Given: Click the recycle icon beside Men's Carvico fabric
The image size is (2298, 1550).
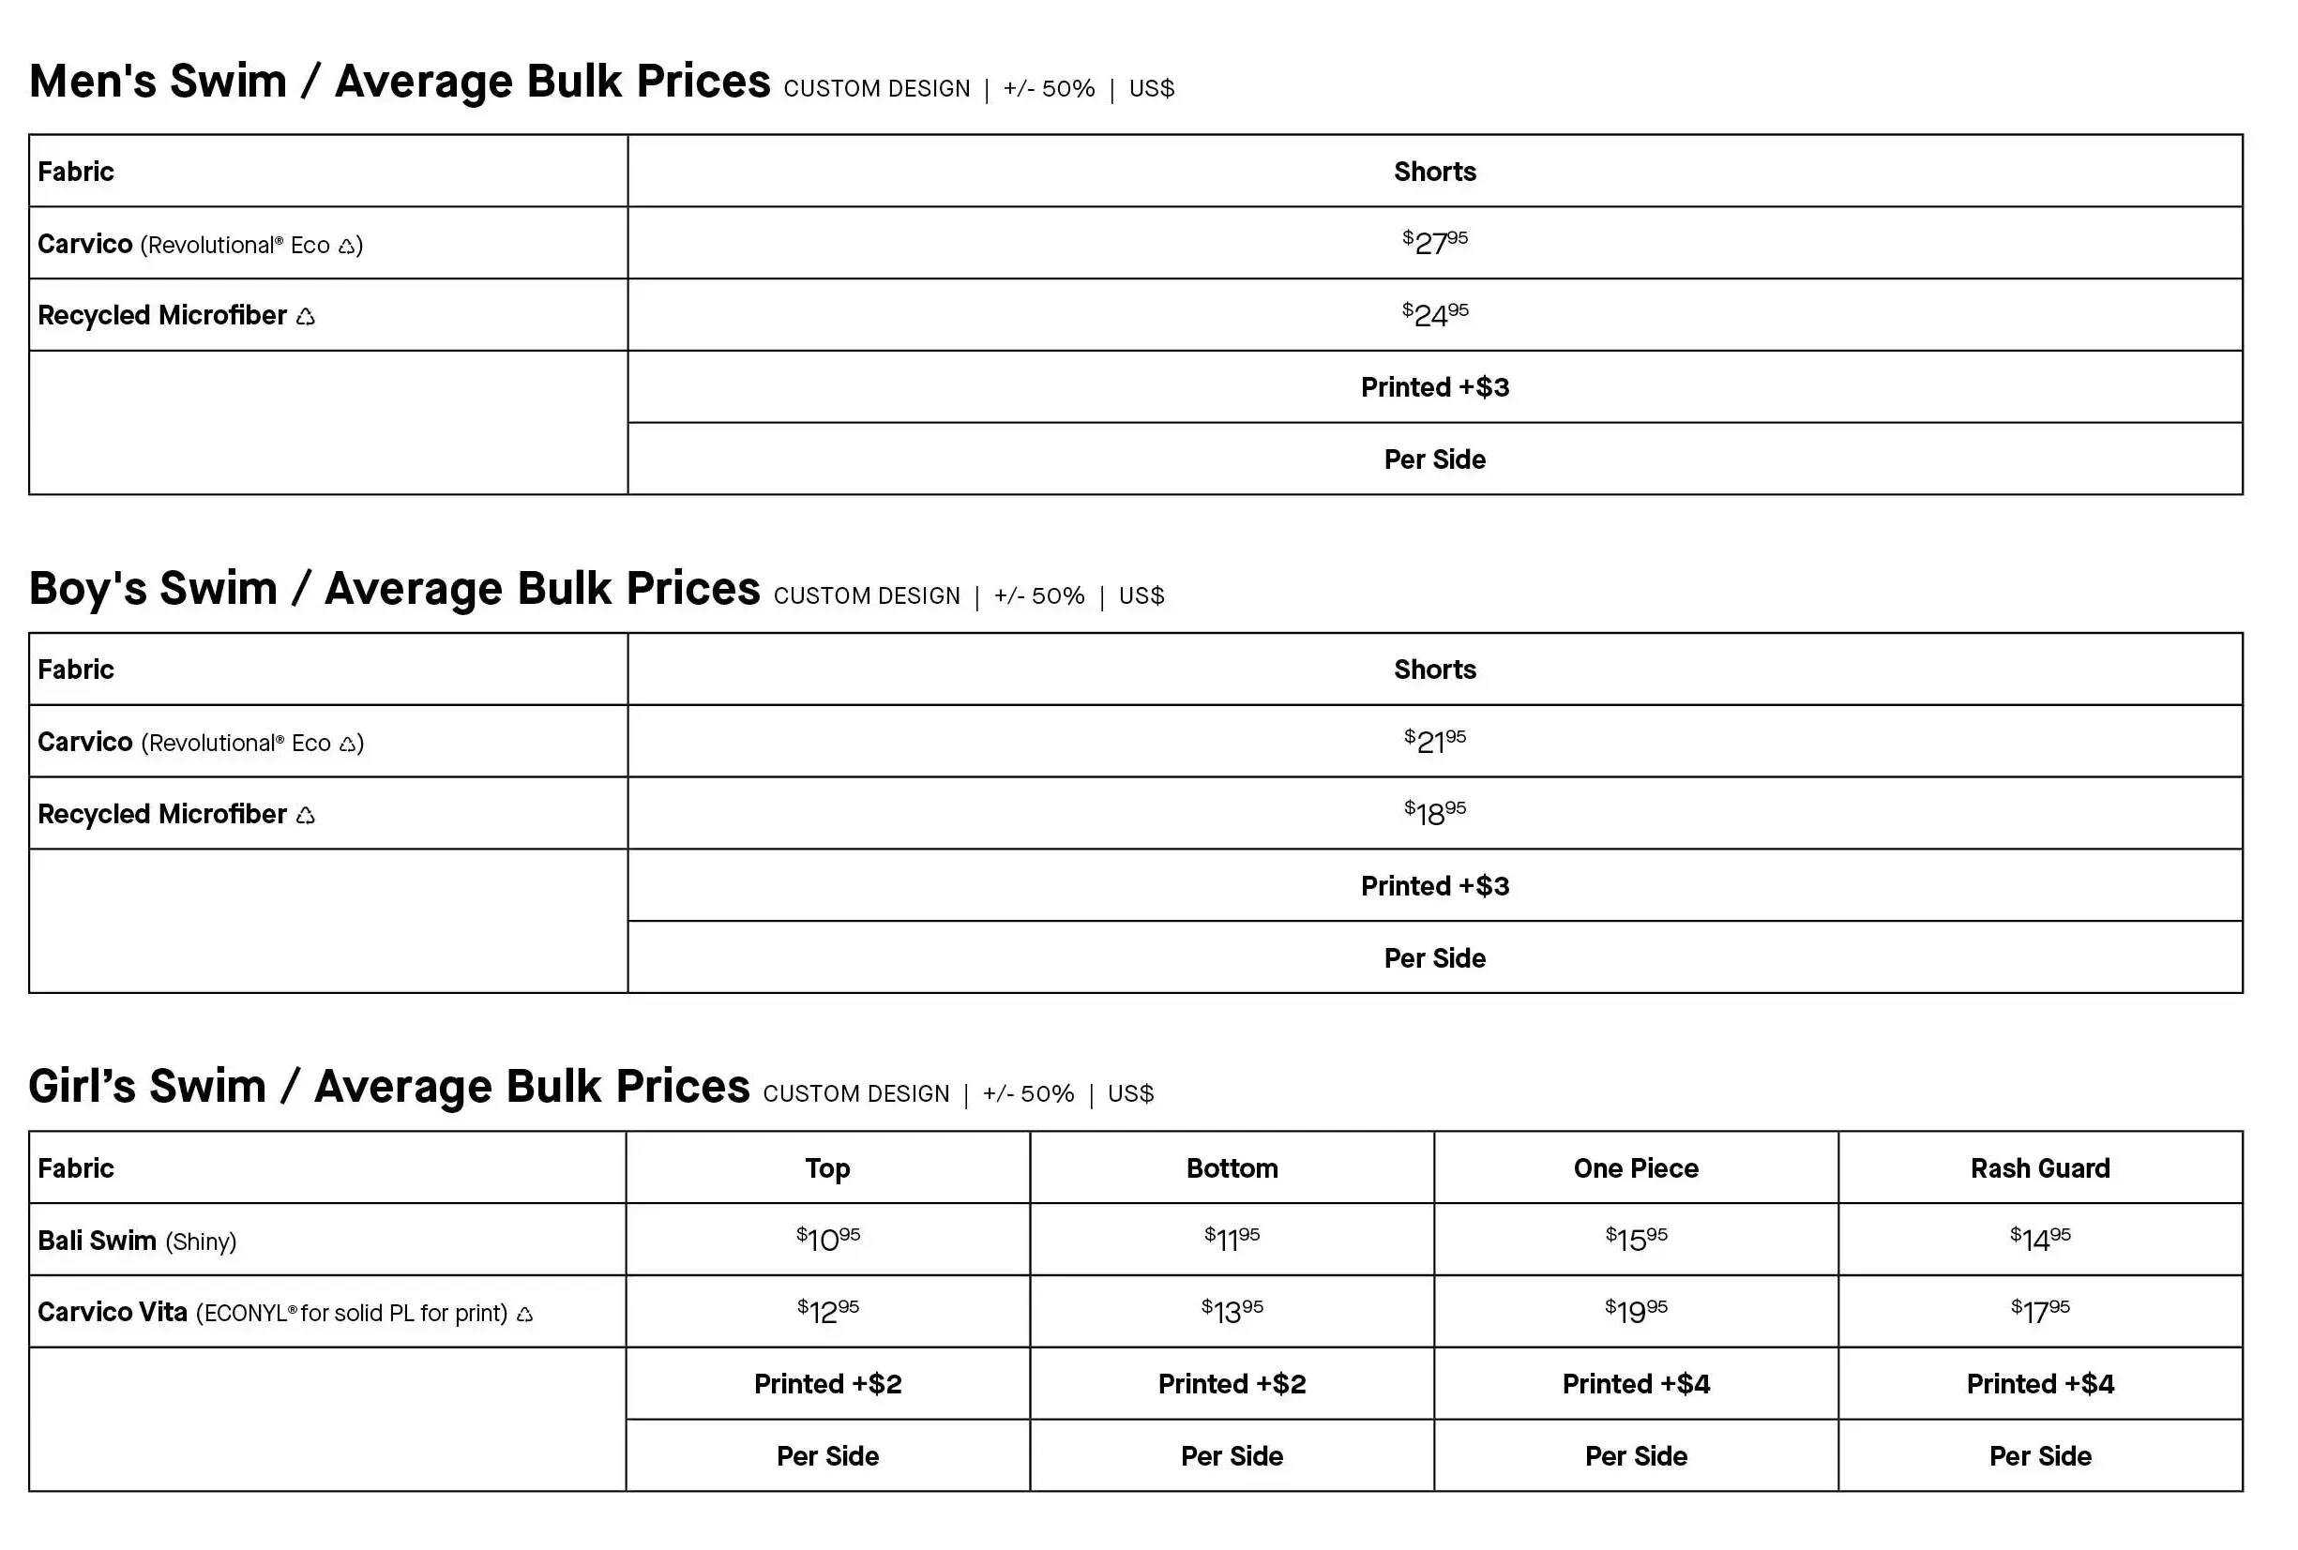Looking at the screenshot, I should [346, 246].
